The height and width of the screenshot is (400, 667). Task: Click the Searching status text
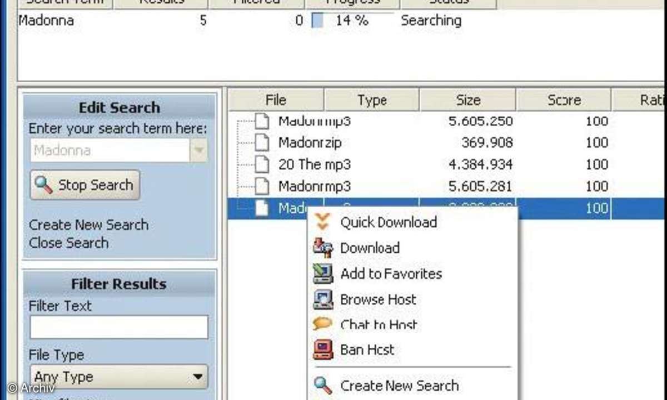click(431, 21)
